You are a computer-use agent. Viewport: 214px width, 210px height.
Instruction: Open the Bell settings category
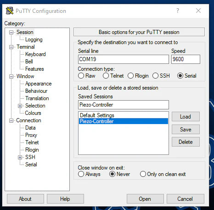click(29, 62)
